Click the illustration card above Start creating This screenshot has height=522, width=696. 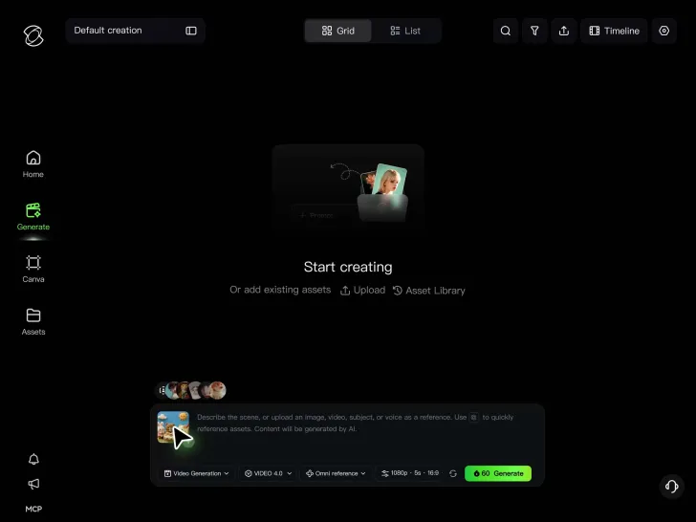[x=348, y=190]
